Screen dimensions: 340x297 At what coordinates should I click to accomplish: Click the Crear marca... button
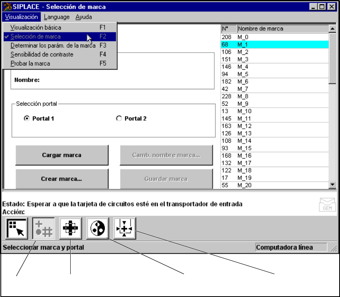[62, 179]
